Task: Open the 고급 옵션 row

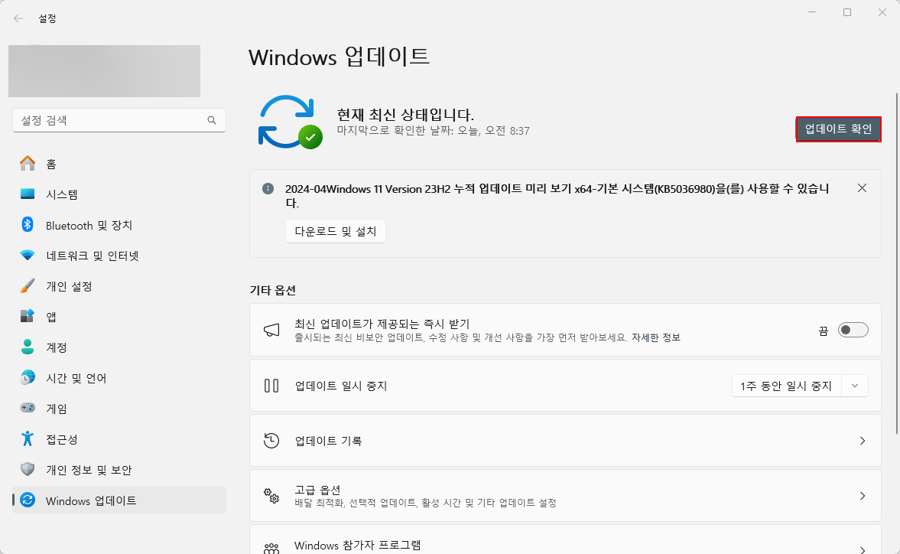Action: tap(565, 495)
